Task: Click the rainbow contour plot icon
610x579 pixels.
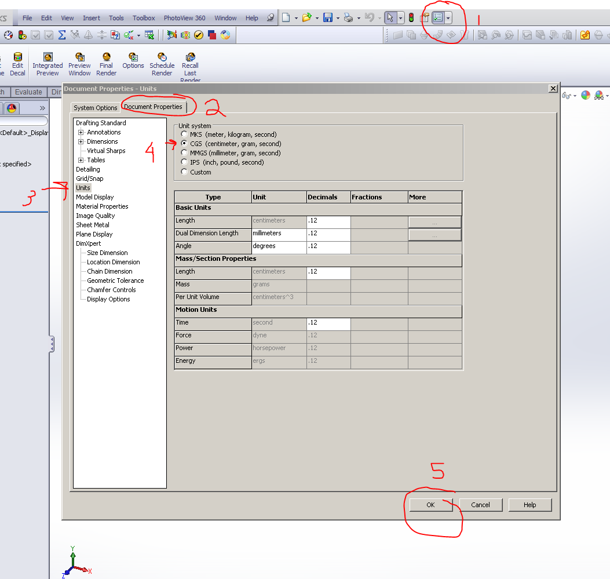Action: point(185,35)
